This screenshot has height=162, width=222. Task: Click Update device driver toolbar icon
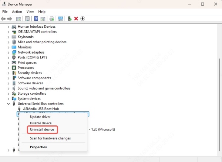click(x=52, y=18)
